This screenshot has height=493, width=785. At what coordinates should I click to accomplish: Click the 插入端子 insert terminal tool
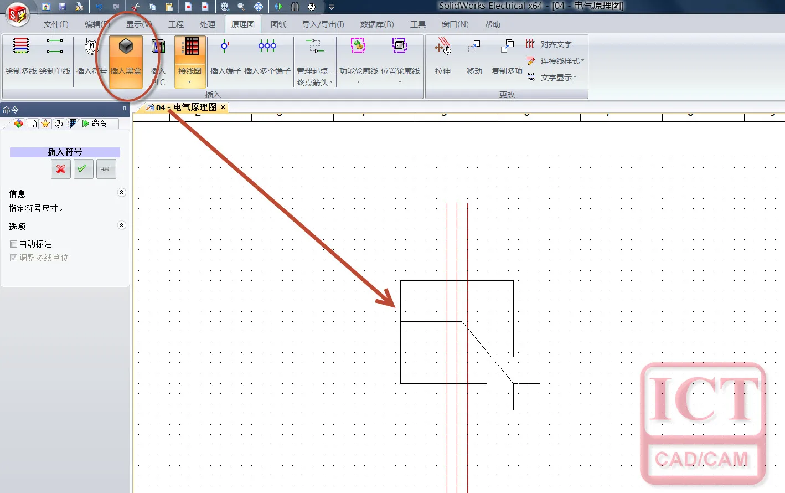pos(225,57)
